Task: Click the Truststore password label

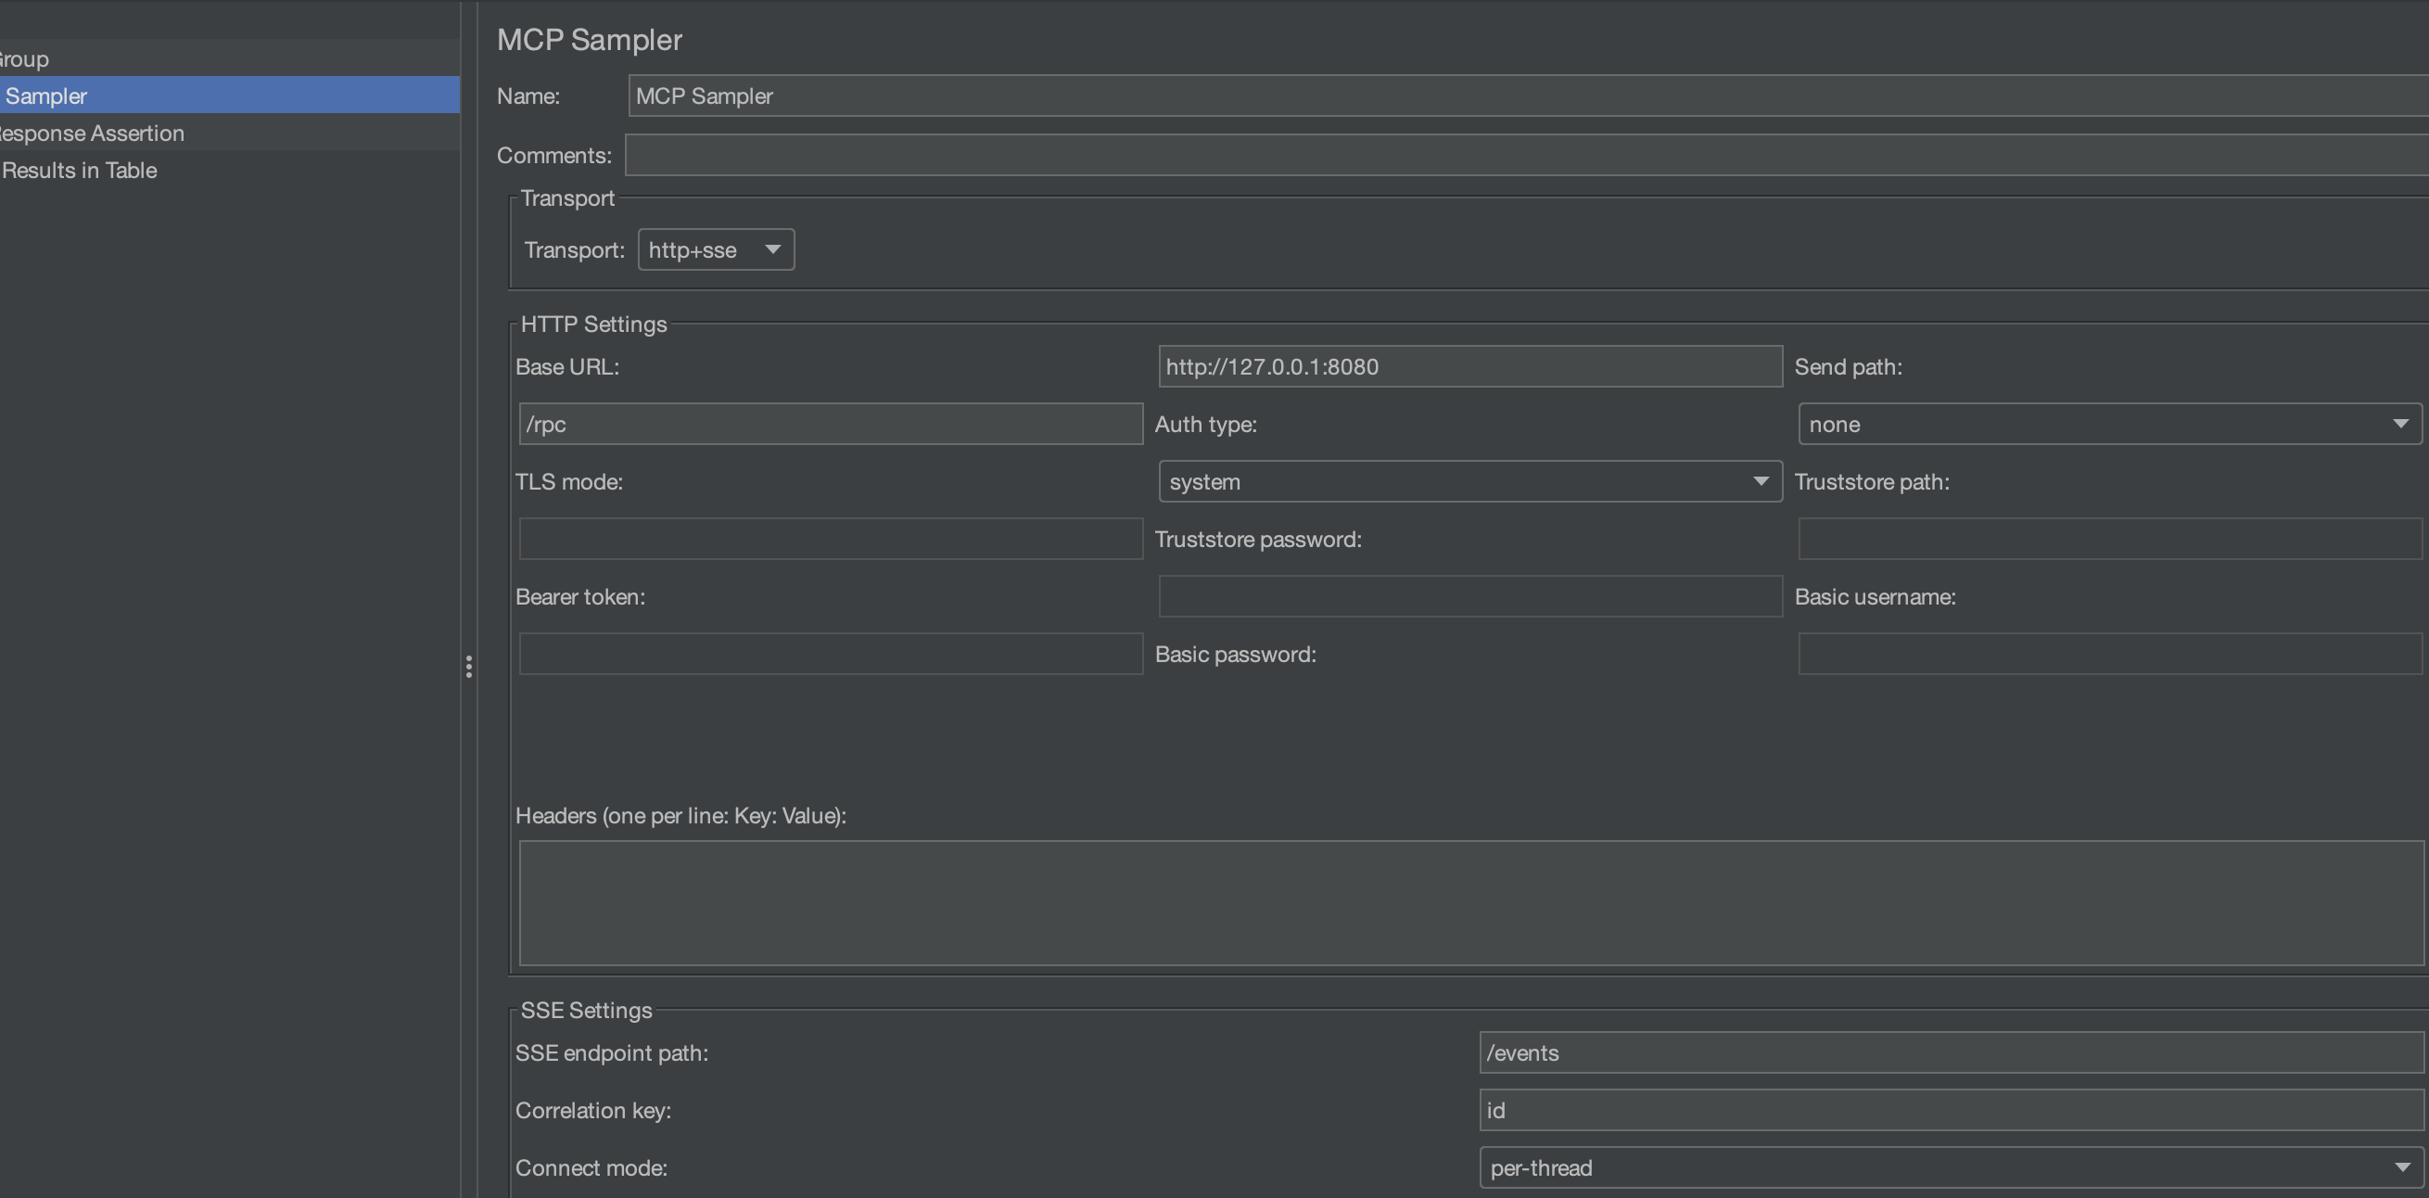Action: coord(1259,540)
